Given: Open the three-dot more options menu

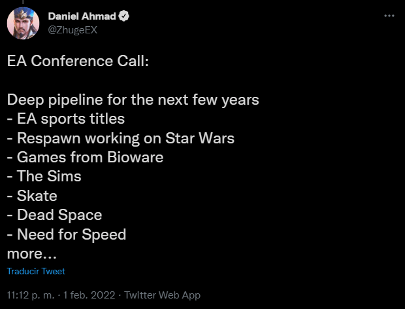Looking at the screenshot, I should (x=389, y=16).
